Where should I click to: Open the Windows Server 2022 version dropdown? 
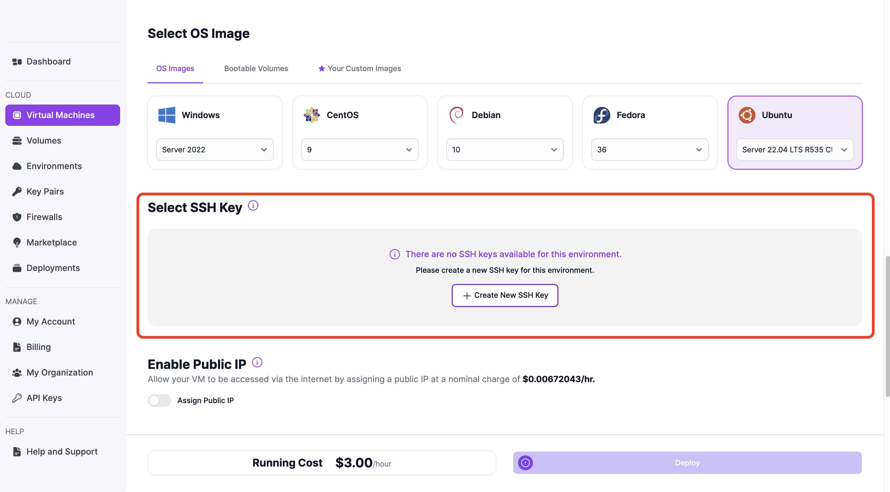[x=215, y=150]
